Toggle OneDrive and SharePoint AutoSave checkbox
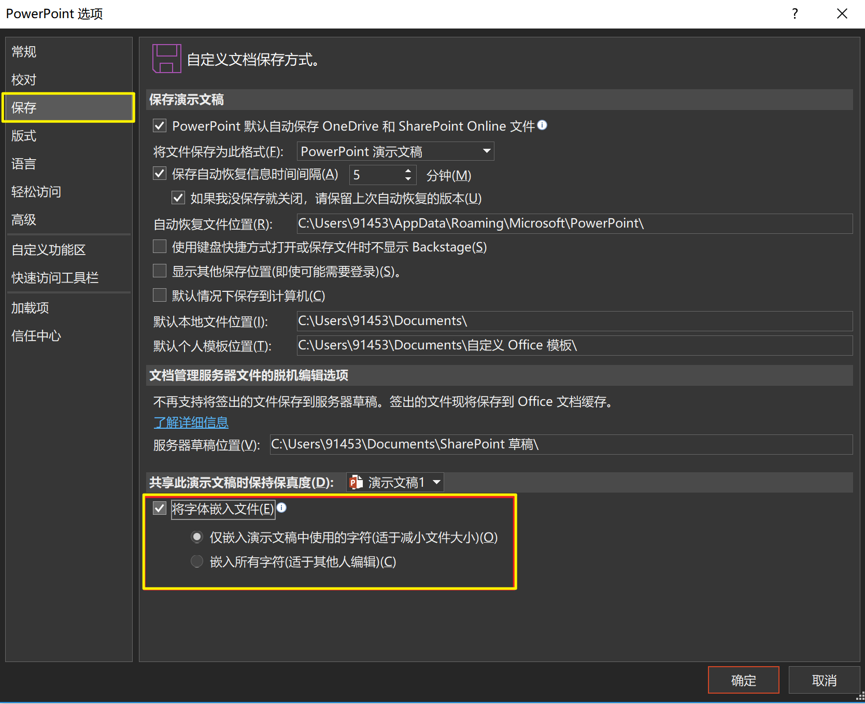 pyautogui.click(x=160, y=126)
